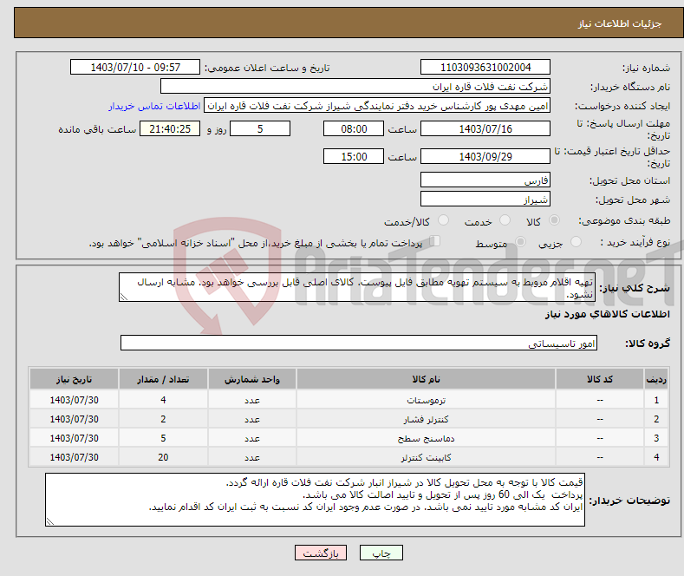This screenshot has height=576, width=684.
Task: Select the کنترلر فشار item name cell
Action: pos(426,419)
